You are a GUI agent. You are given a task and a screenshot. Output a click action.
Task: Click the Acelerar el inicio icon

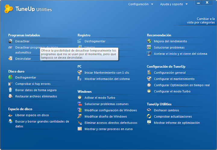pos(149,54)
